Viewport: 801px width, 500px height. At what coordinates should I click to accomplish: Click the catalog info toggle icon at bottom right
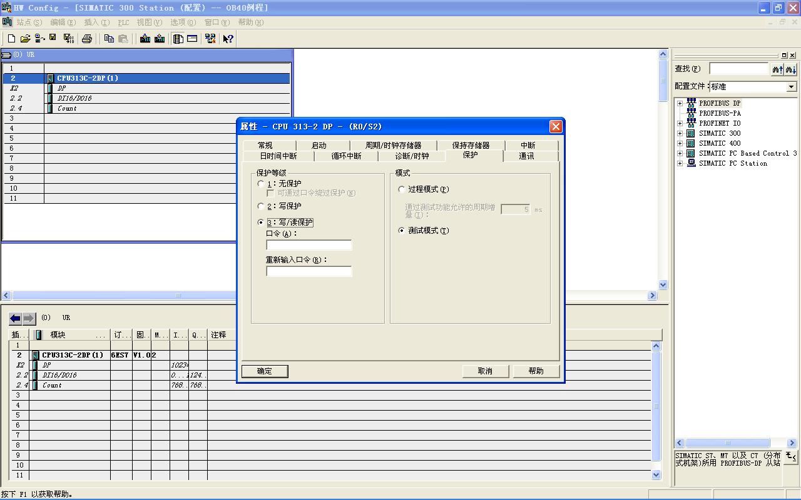click(x=791, y=457)
